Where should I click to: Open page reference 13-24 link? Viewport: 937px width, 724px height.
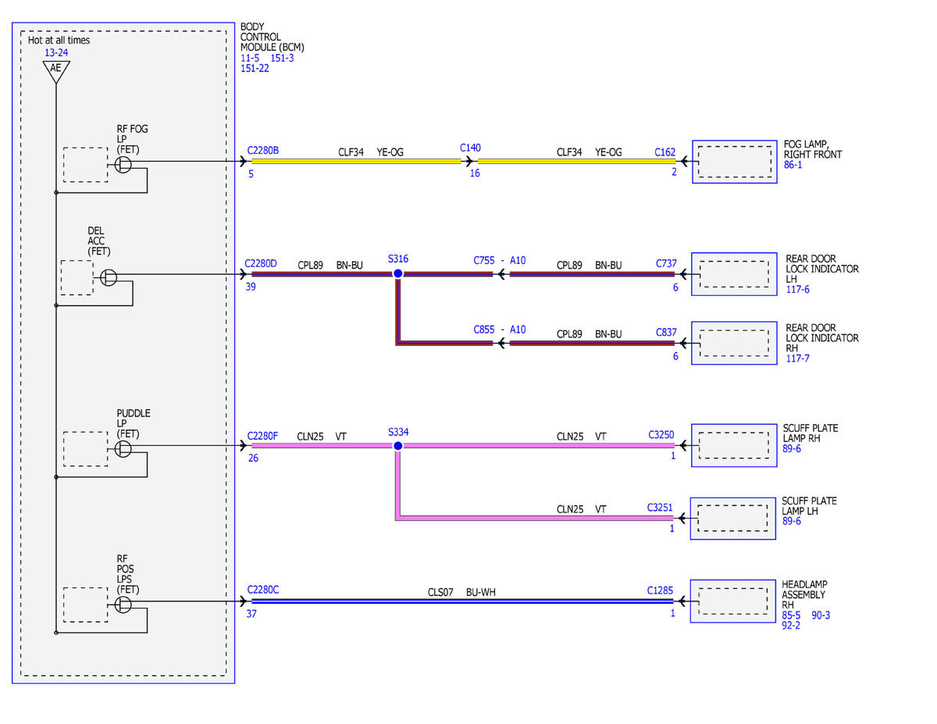[x=56, y=52]
